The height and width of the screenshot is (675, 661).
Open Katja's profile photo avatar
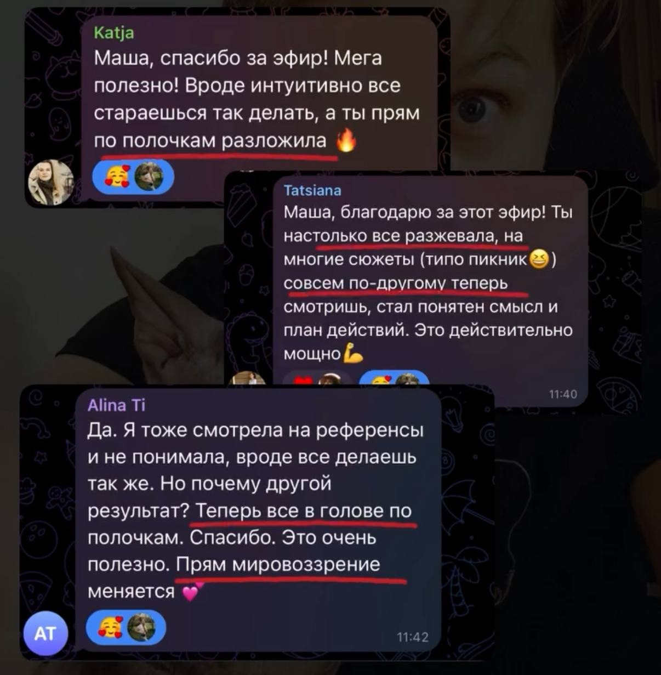click(51, 182)
